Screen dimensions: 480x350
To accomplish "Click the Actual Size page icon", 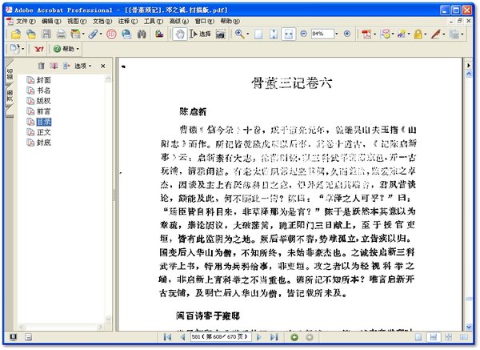I will coord(258,34).
